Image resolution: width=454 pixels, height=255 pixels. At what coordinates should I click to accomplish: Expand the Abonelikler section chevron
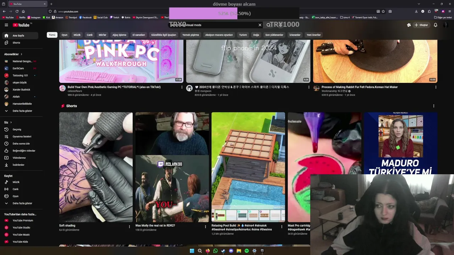pyautogui.click(x=21, y=54)
